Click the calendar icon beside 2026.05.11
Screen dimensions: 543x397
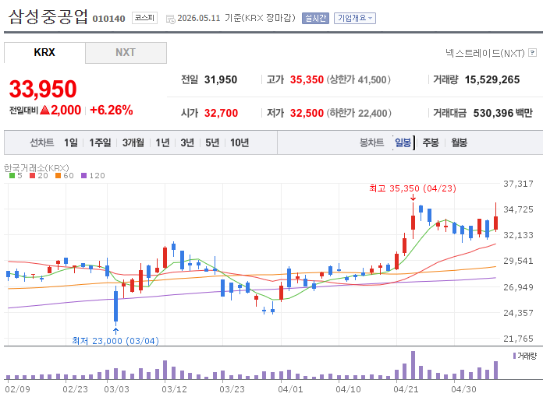click(x=170, y=19)
